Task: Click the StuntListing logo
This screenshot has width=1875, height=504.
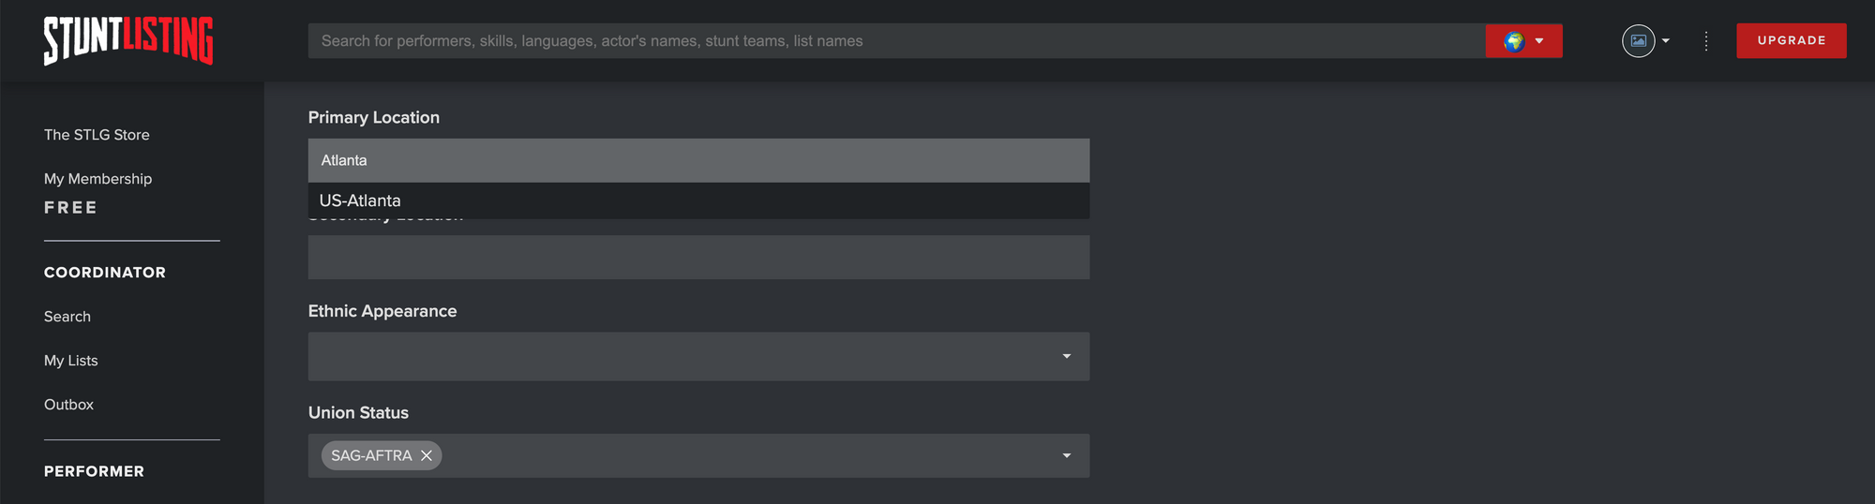Action: click(x=128, y=40)
